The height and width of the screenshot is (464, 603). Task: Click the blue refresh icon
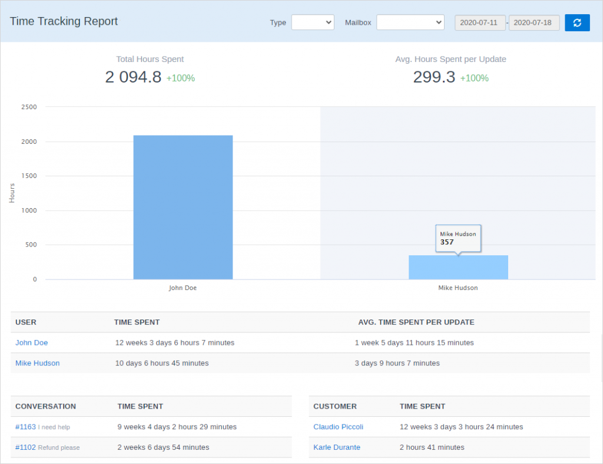pyautogui.click(x=577, y=22)
